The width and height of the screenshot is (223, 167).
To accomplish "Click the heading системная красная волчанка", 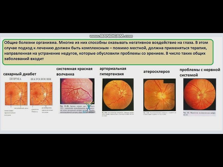I will coord(74,71).
